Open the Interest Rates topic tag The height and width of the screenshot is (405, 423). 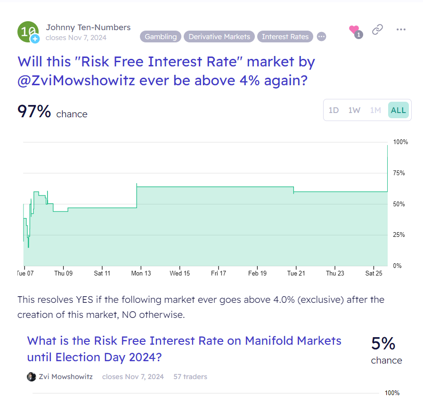285,37
